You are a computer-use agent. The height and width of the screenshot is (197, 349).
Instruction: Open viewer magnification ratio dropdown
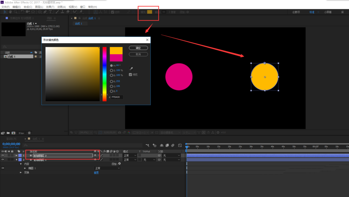pos(86,132)
